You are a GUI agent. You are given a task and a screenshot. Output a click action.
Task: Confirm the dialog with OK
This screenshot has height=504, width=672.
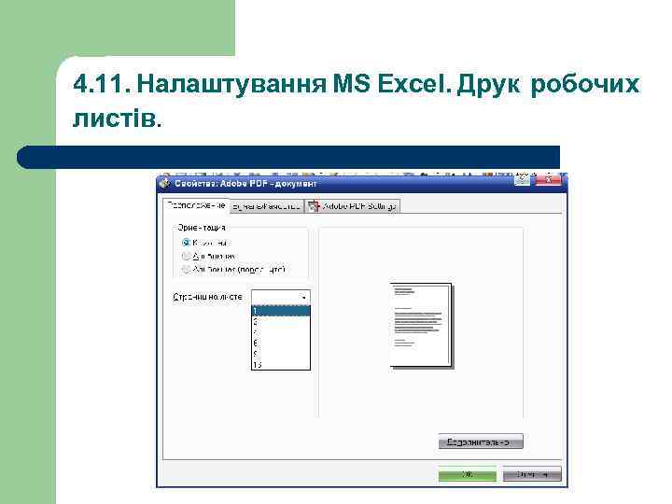click(x=468, y=474)
